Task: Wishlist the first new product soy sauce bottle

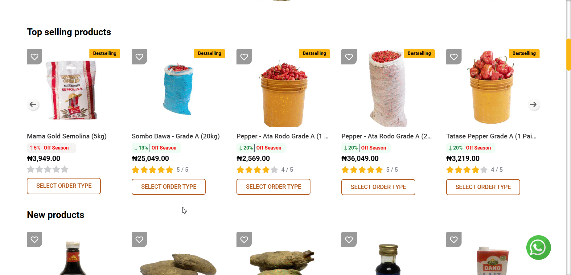Action: (35, 240)
